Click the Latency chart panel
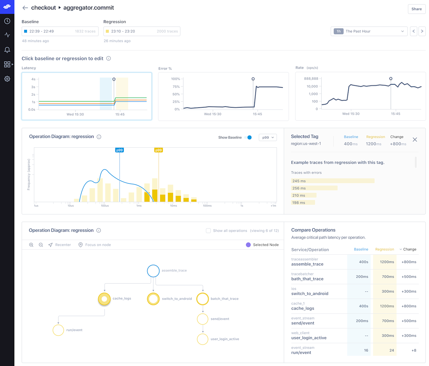 87,96
